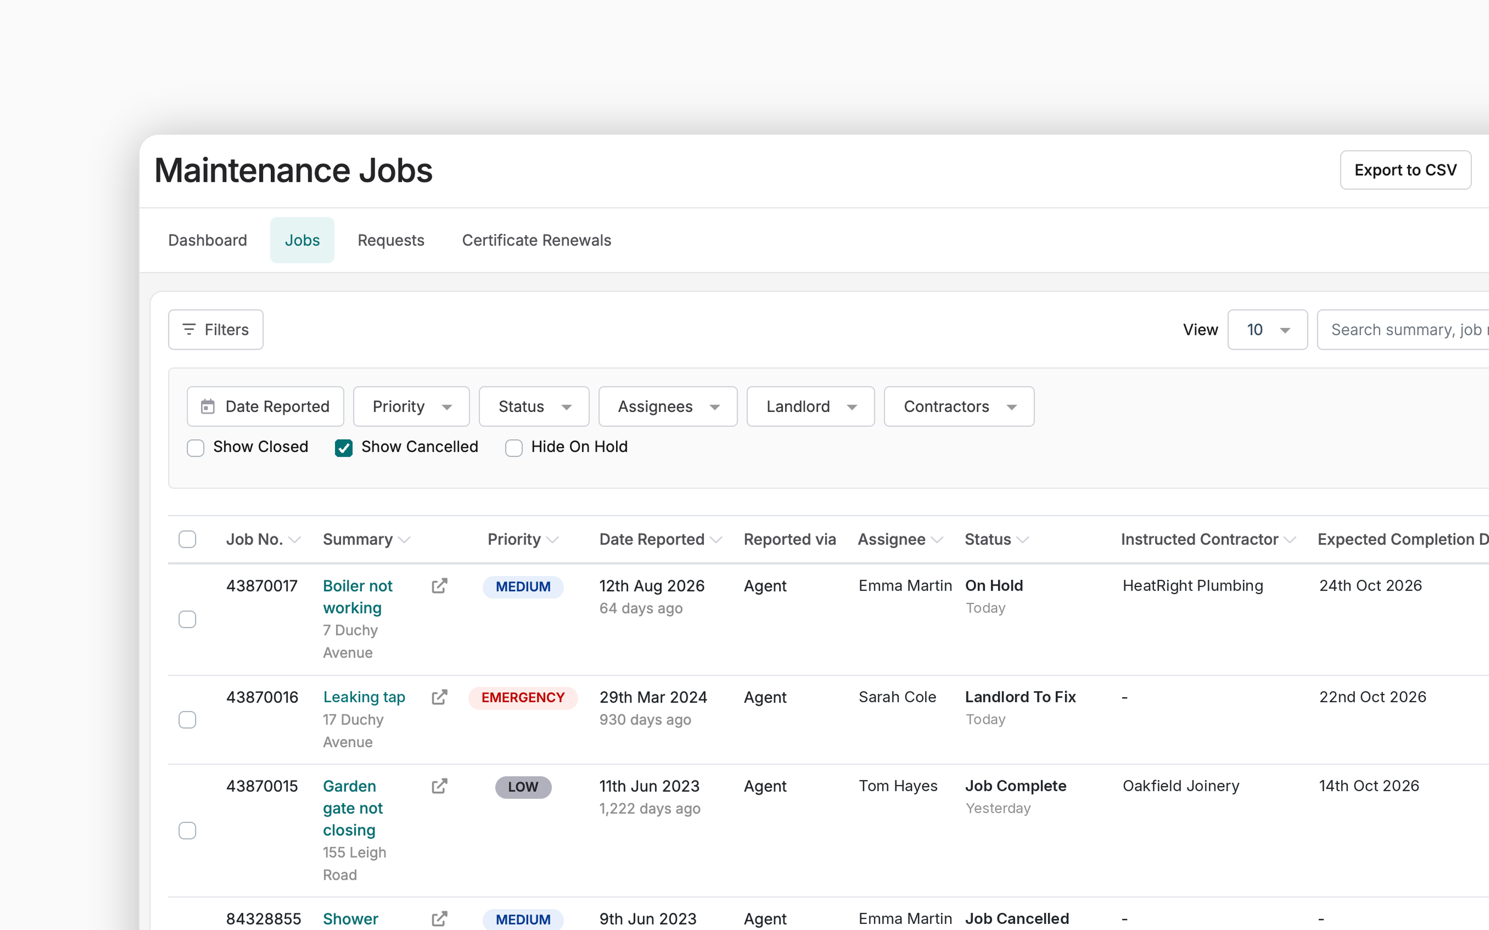Image resolution: width=1489 pixels, height=930 pixels.
Task: Focus the Search summary input field
Action: (1403, 330)
